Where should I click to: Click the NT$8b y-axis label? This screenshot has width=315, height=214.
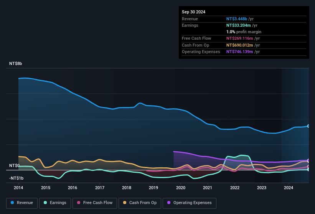pyautogui.click(x=15, y=63)
